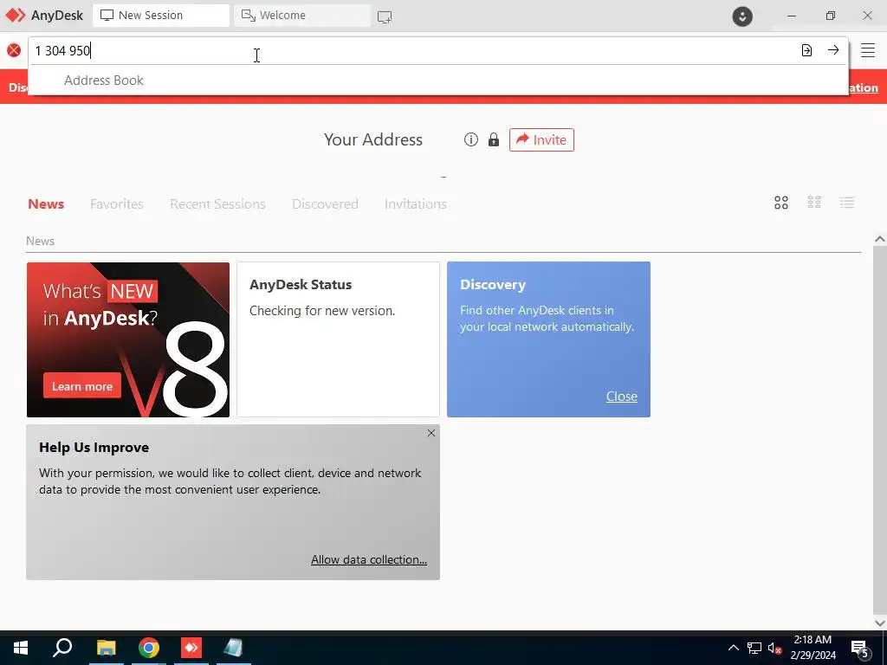Click the muted volume tray icon
This screenshot has width=887, height=665.
click(x=775, y=649)
